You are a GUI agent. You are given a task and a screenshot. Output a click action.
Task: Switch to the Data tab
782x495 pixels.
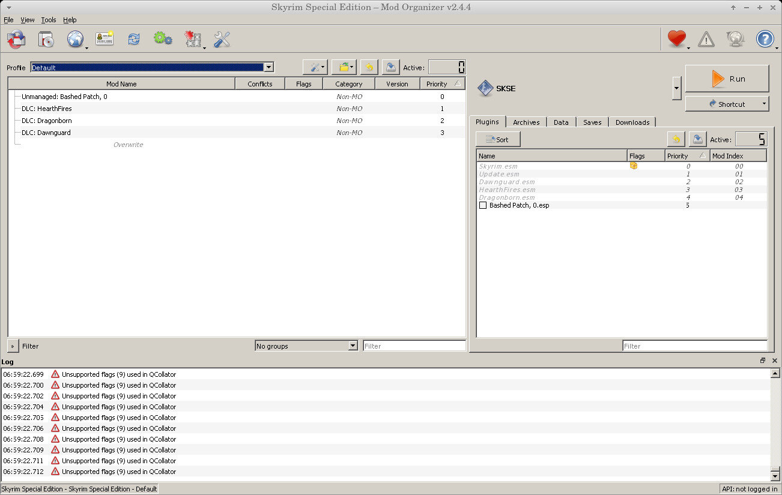561,122
